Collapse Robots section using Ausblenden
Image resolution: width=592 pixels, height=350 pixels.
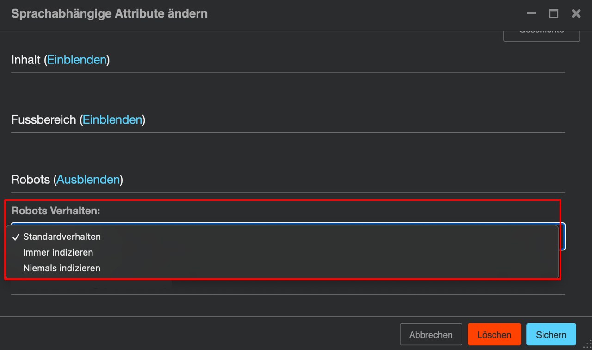pos(88,180)
